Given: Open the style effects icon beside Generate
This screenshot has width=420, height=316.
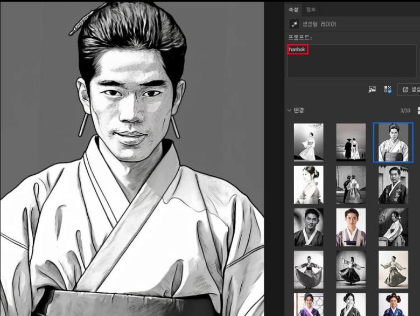Looking at the screenshot, I should pyautogui.click(x=388, y=89).
